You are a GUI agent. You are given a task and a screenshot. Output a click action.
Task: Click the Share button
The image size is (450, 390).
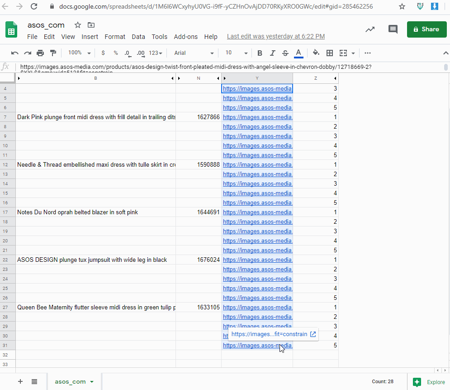[x=426, y=29]
